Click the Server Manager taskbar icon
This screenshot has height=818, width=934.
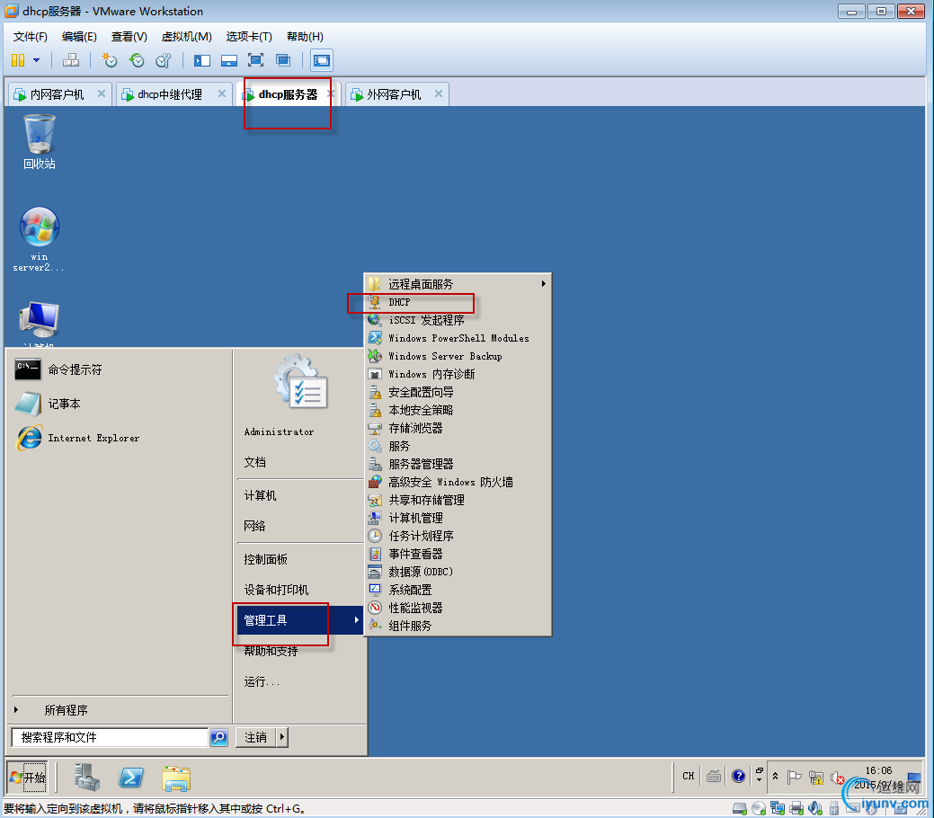click(x=87, y=777)
